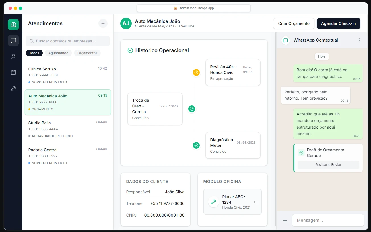371x232 pixels.
Task: Click the Agendar Check-in button
Action: coord(339,23)
